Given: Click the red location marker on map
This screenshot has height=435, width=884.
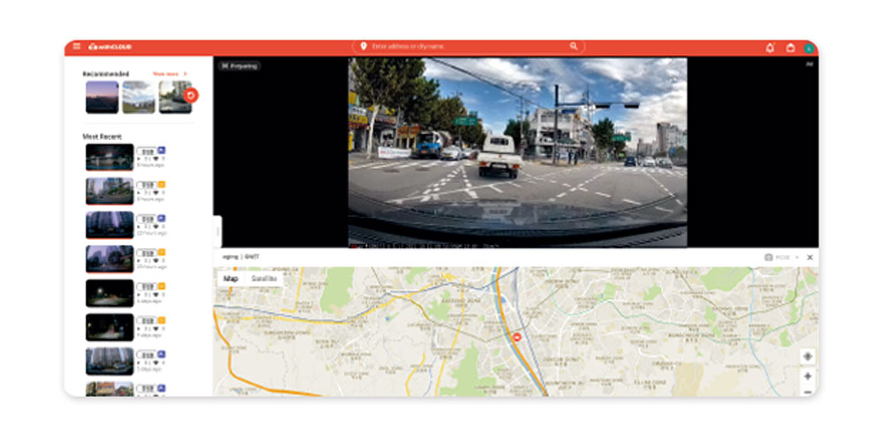Looking at the screenshot, I should [x=517, y=336].
